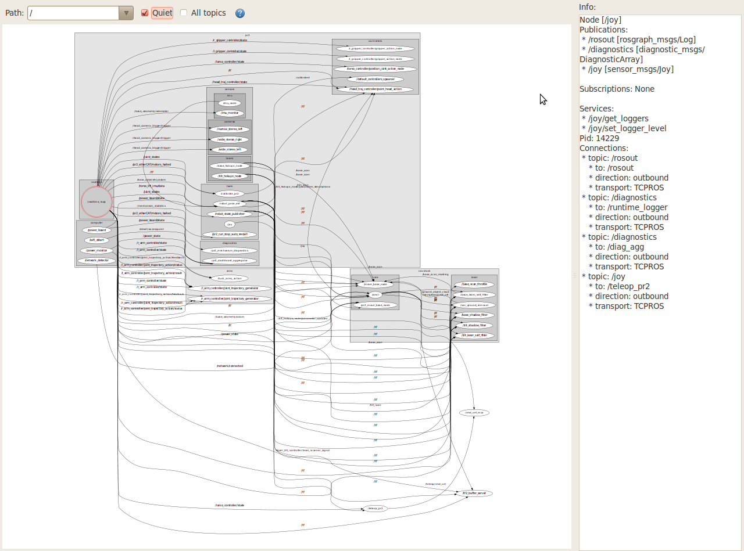Viewport: 744px width, 551px height.
Task: Open the Path dropdown arrow
Action: (126, 13)
